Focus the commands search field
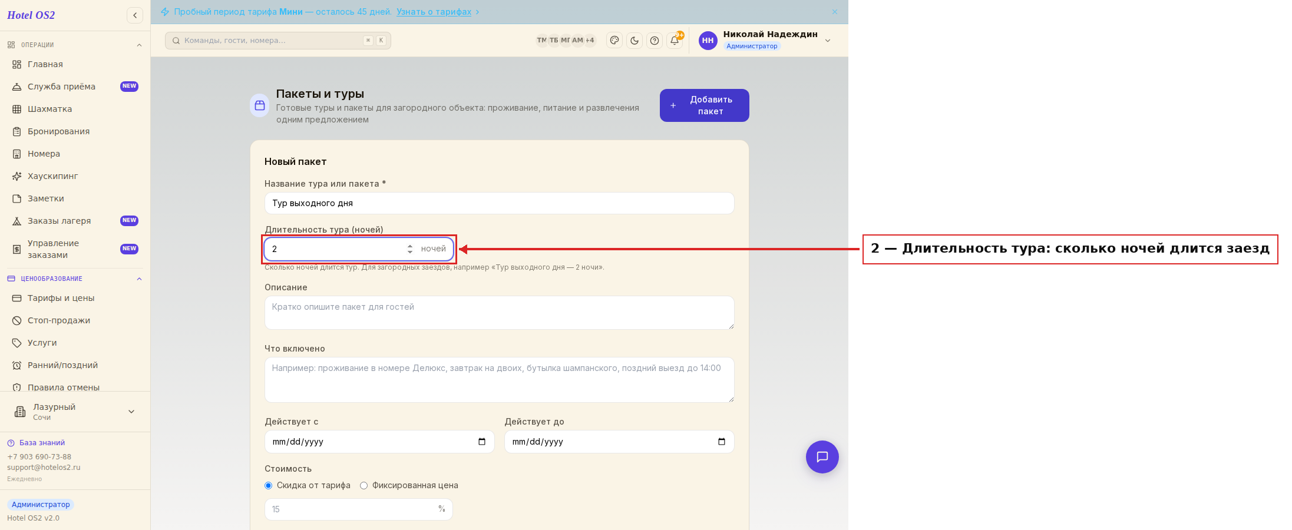 click(278, 41)
